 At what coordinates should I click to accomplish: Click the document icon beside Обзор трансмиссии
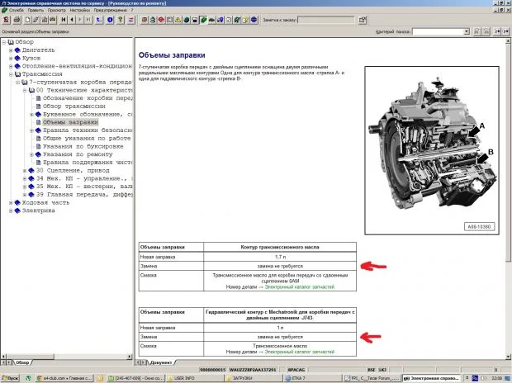(x=38, y=106)
